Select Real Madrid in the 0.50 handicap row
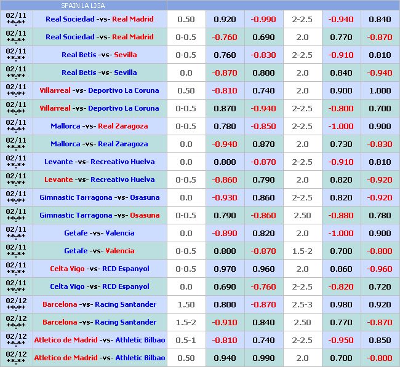Screen dimensions: 400x367 pos(133,19)
